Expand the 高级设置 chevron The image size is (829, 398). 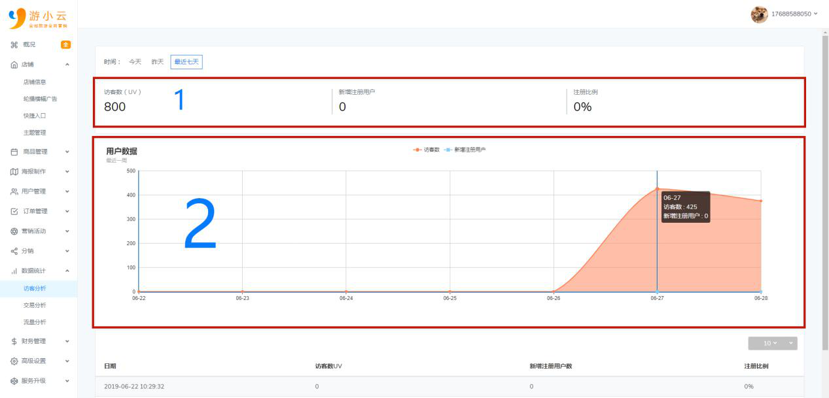67,361
